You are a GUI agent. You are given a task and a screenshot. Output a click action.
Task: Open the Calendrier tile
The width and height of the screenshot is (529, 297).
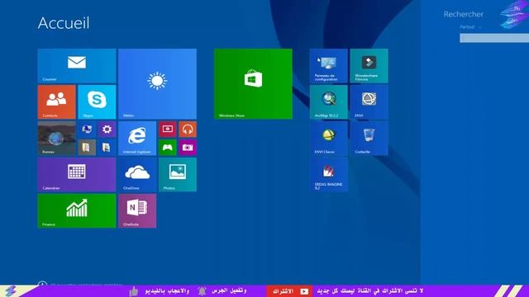pyautogui.click(x=77, y=175)
